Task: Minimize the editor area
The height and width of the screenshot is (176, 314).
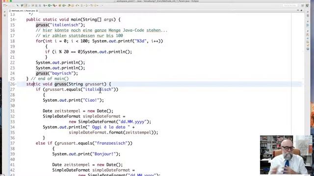Action: pyautogui.click(x=298, y=10)
